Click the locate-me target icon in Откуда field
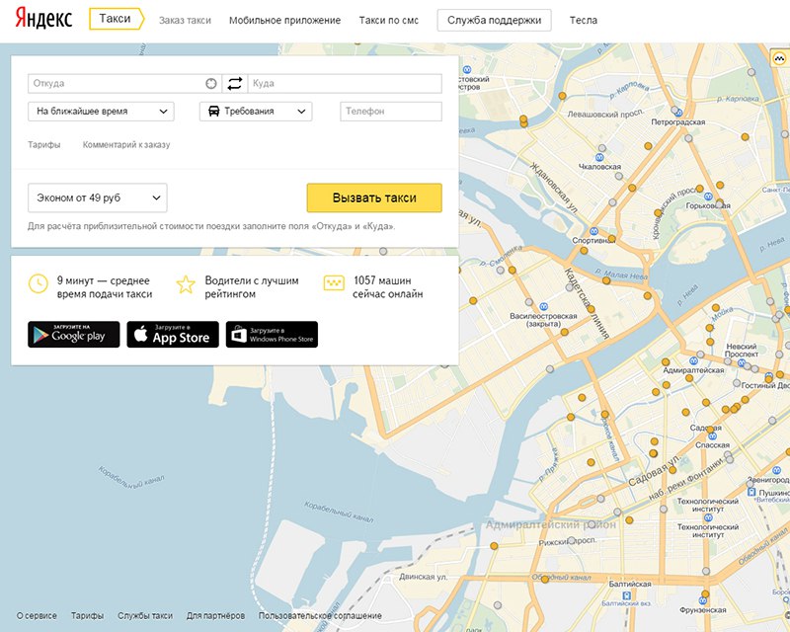 [x=211, y=84]
